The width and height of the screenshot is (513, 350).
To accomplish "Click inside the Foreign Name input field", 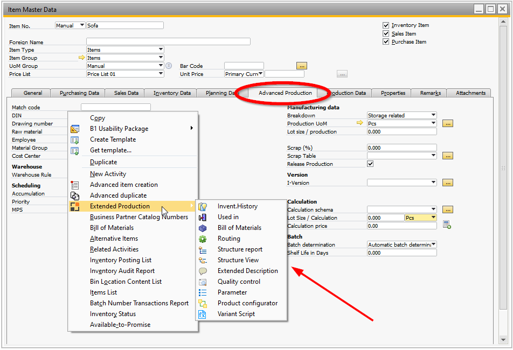I will coord(167,41).
